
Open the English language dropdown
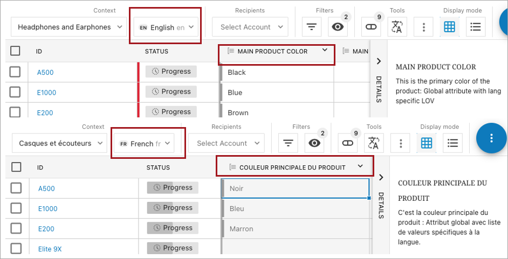pos(166,27)
